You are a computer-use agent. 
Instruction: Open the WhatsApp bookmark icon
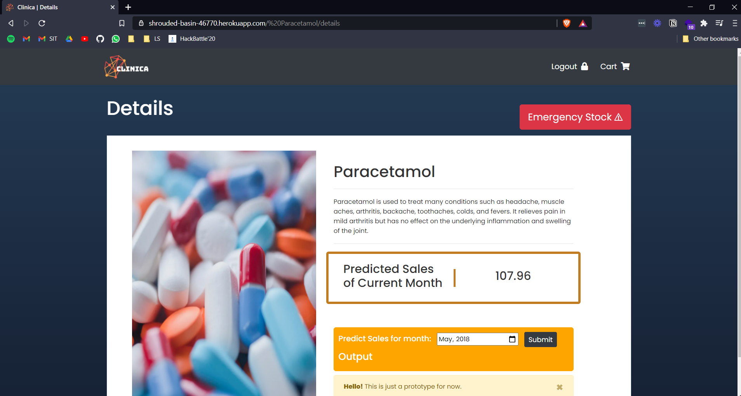point(116,39)
